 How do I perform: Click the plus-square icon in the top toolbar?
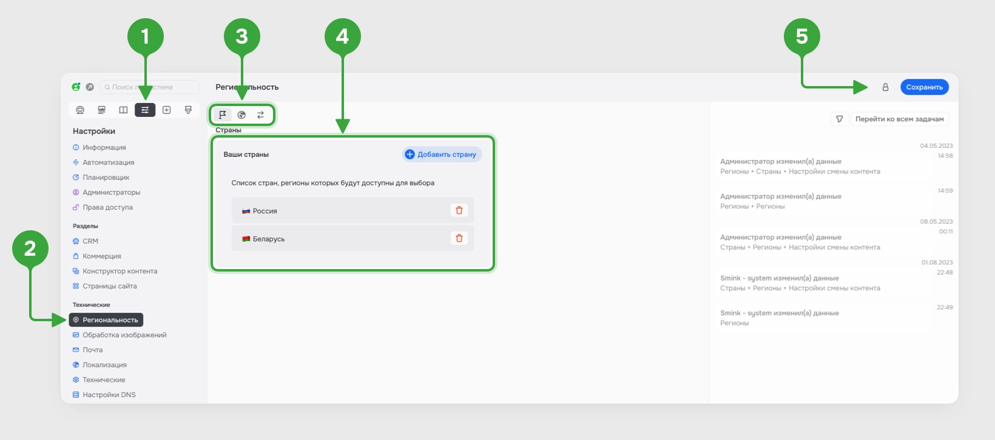coord(166,110)
